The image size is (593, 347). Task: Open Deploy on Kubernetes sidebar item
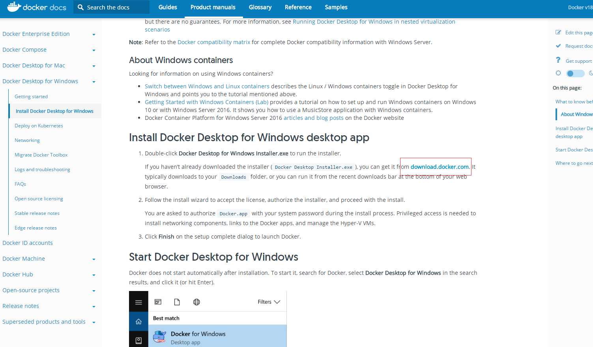(39, 126)
